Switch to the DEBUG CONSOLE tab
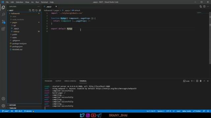 [70, 81]
